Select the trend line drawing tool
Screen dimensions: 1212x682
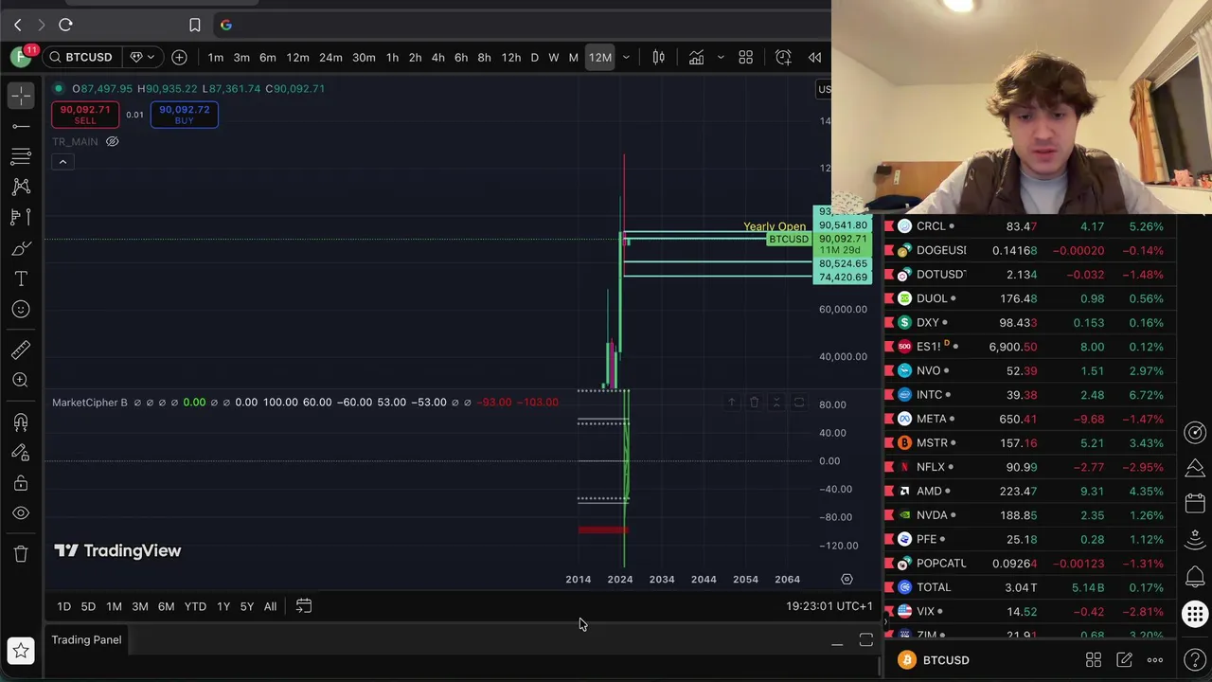(x=21, y=126)
